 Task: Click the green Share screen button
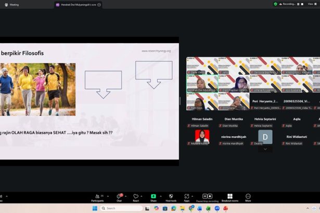tap(153, 196)
